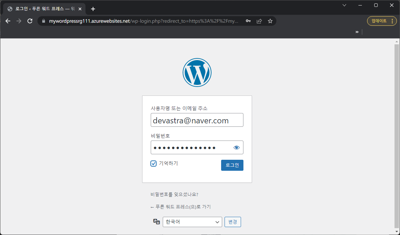Follow the 푸른 워드 프레스(으)로 가기 link

181,207
